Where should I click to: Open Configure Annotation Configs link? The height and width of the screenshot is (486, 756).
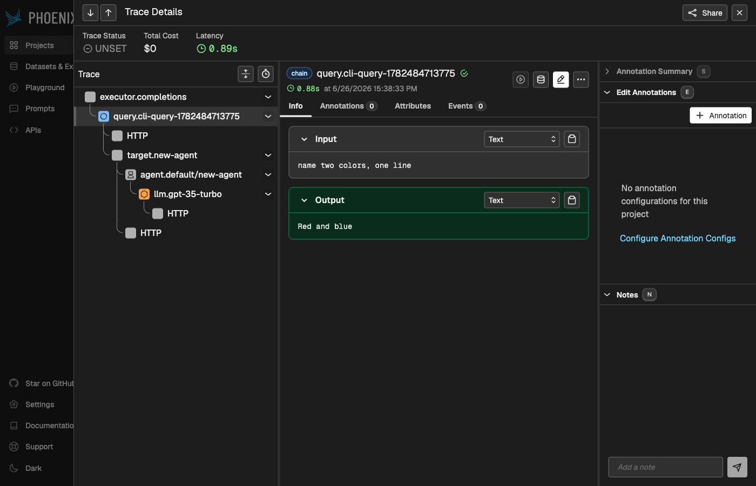point(678,238)
